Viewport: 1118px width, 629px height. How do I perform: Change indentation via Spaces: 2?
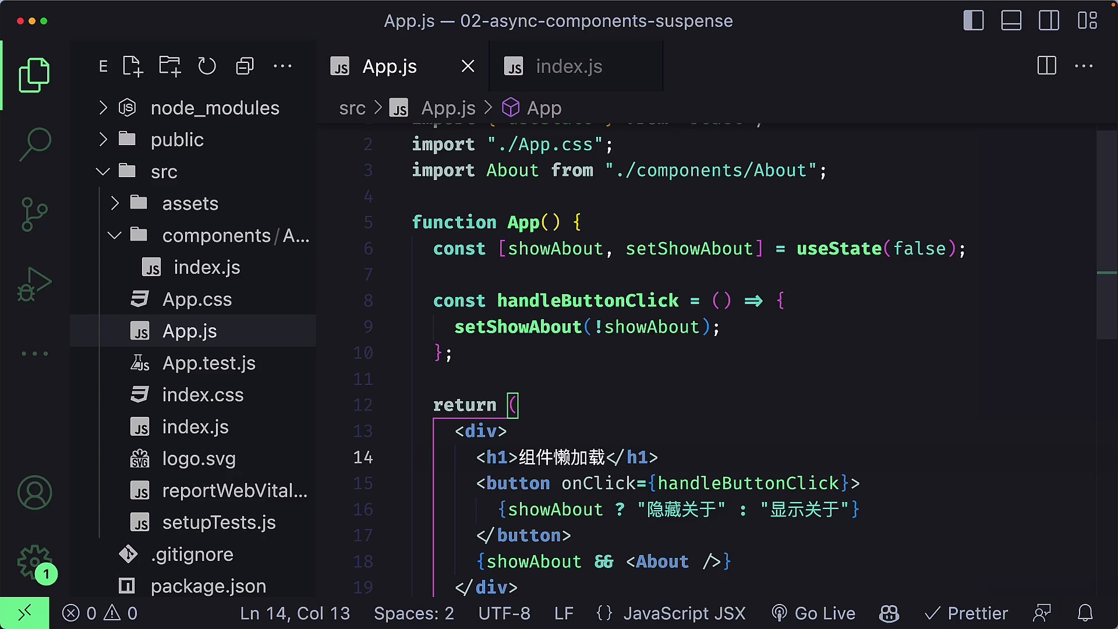click(413, 613)
